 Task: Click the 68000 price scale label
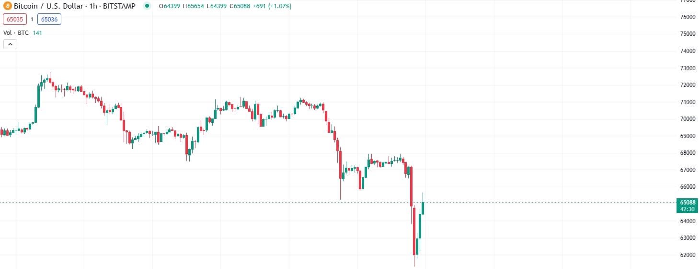(x=688, y=153)
